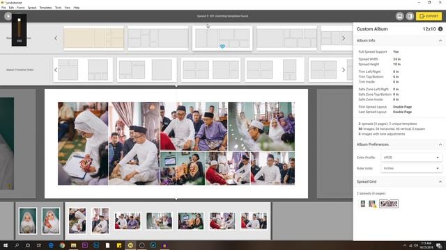
Task: Open the Color Profile dropdown
Action: (x=411, y=158)
